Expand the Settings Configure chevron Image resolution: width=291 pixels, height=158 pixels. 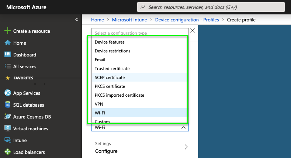pyautogui.click(x=186, y=147)
